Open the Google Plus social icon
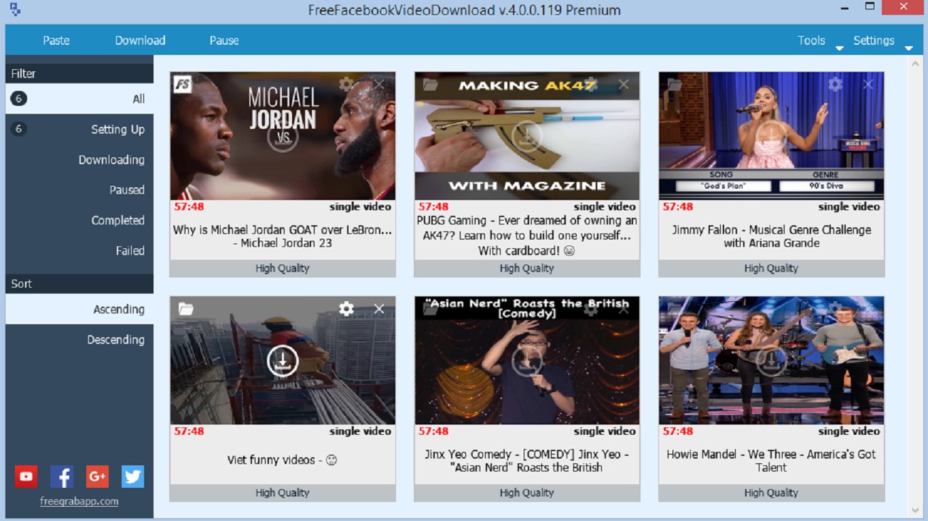928x521 pixels. coord(97,476)
